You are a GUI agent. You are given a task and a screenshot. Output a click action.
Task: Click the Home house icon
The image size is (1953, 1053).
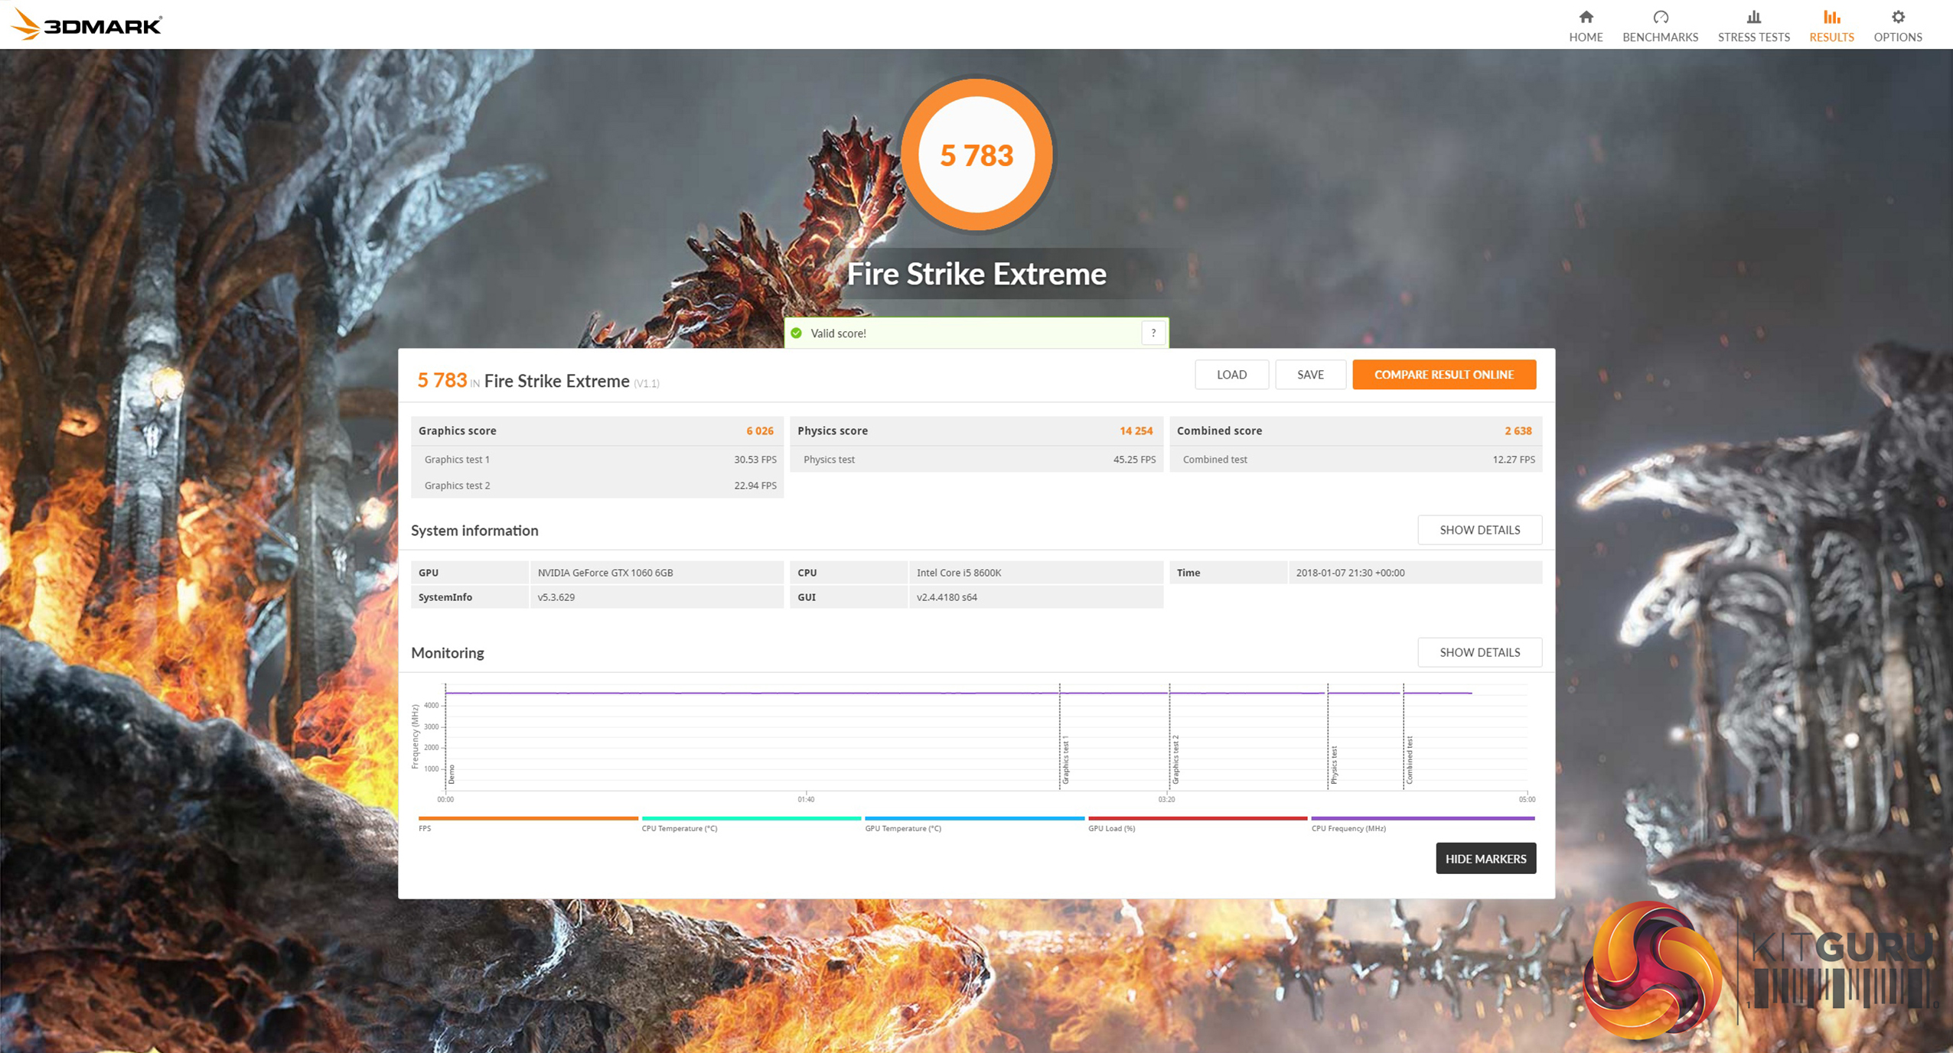pyautogui.click(x=1586, y=17)
